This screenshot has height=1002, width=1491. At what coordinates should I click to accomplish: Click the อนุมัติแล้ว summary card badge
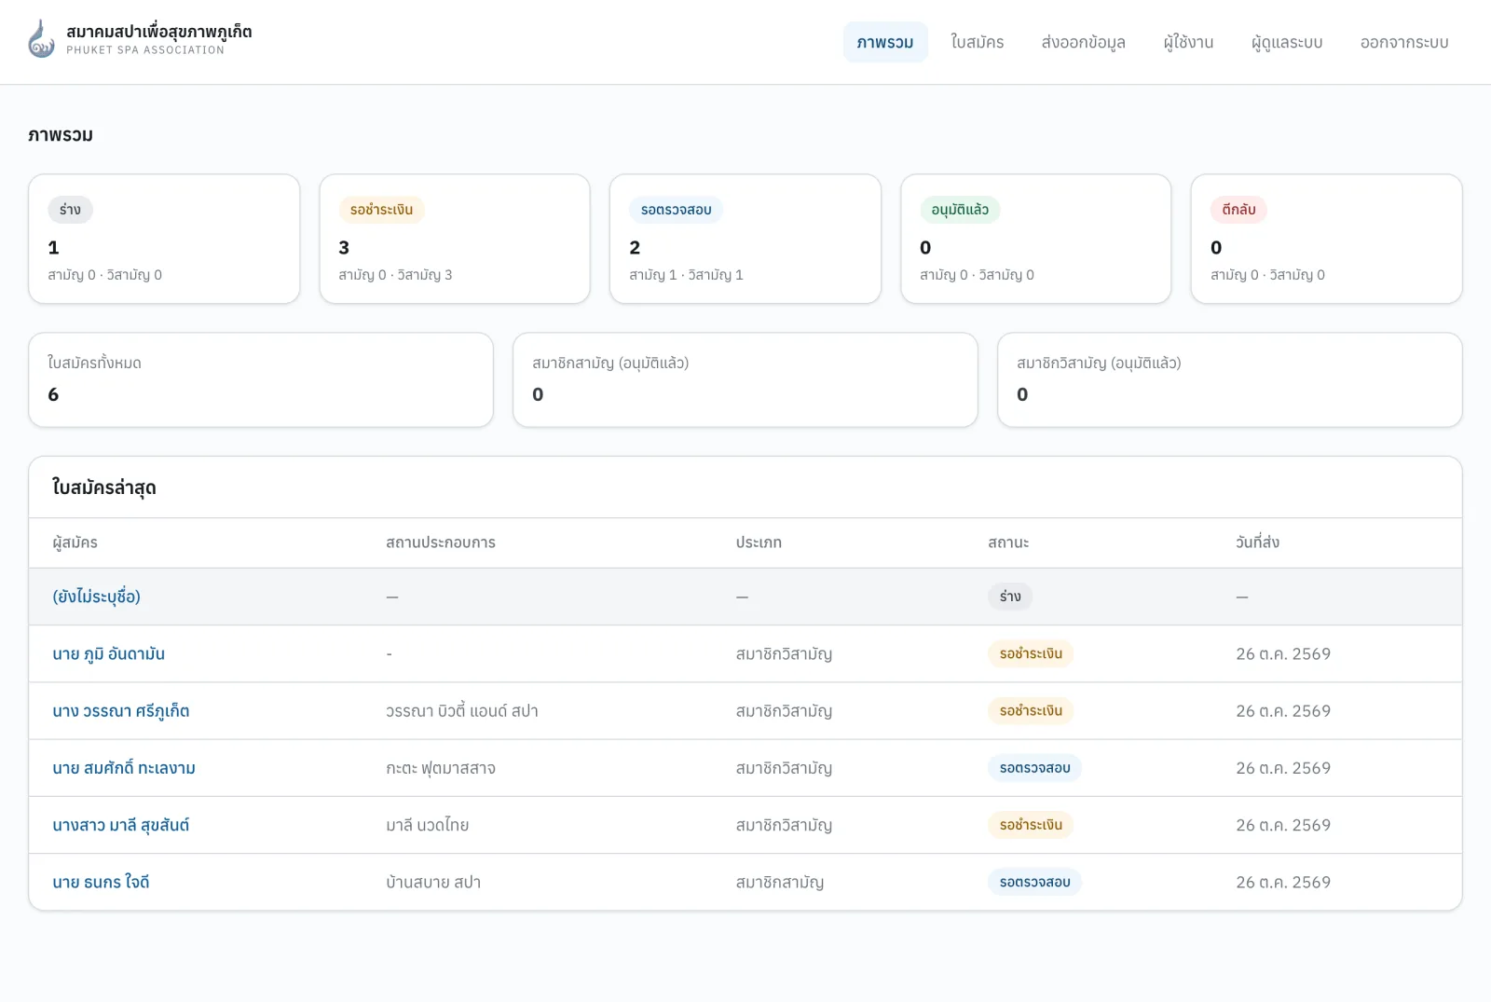click(960, 210)
